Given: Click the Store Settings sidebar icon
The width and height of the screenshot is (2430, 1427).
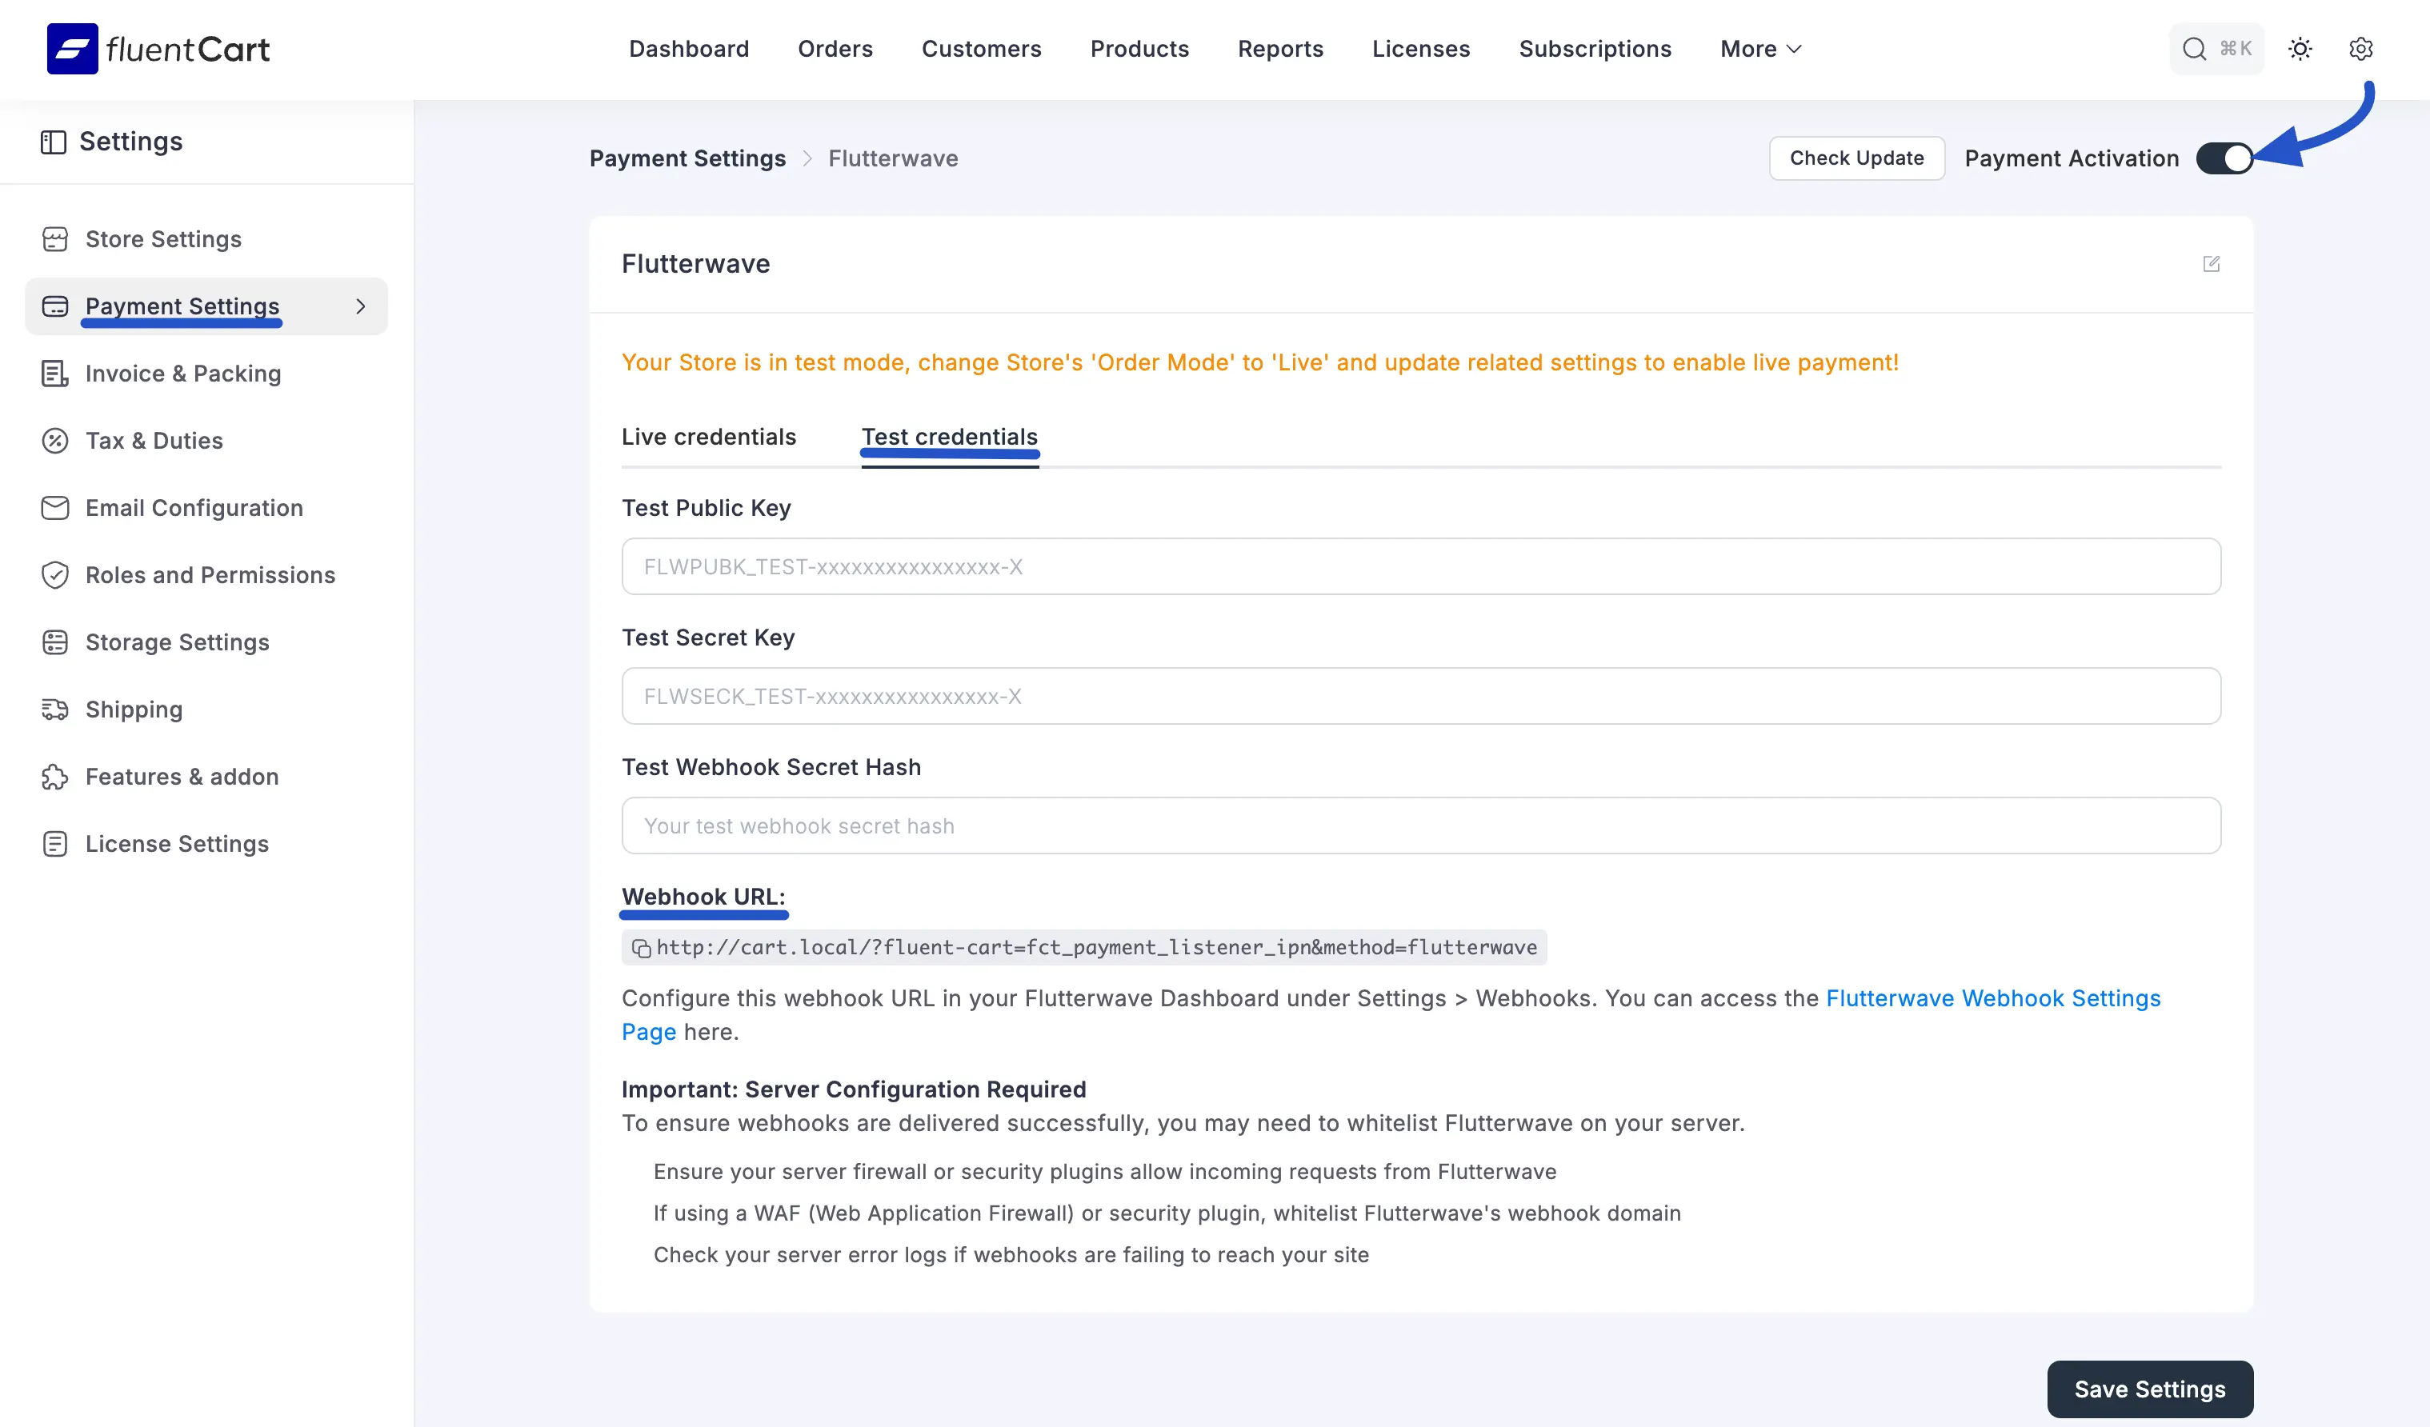Looking at the screenshot, I should pyautogui.click(x=55, y=239).
